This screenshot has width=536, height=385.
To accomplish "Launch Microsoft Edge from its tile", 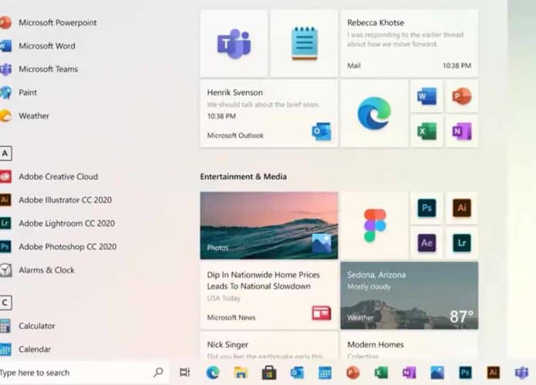I will (x=374, y=113).
